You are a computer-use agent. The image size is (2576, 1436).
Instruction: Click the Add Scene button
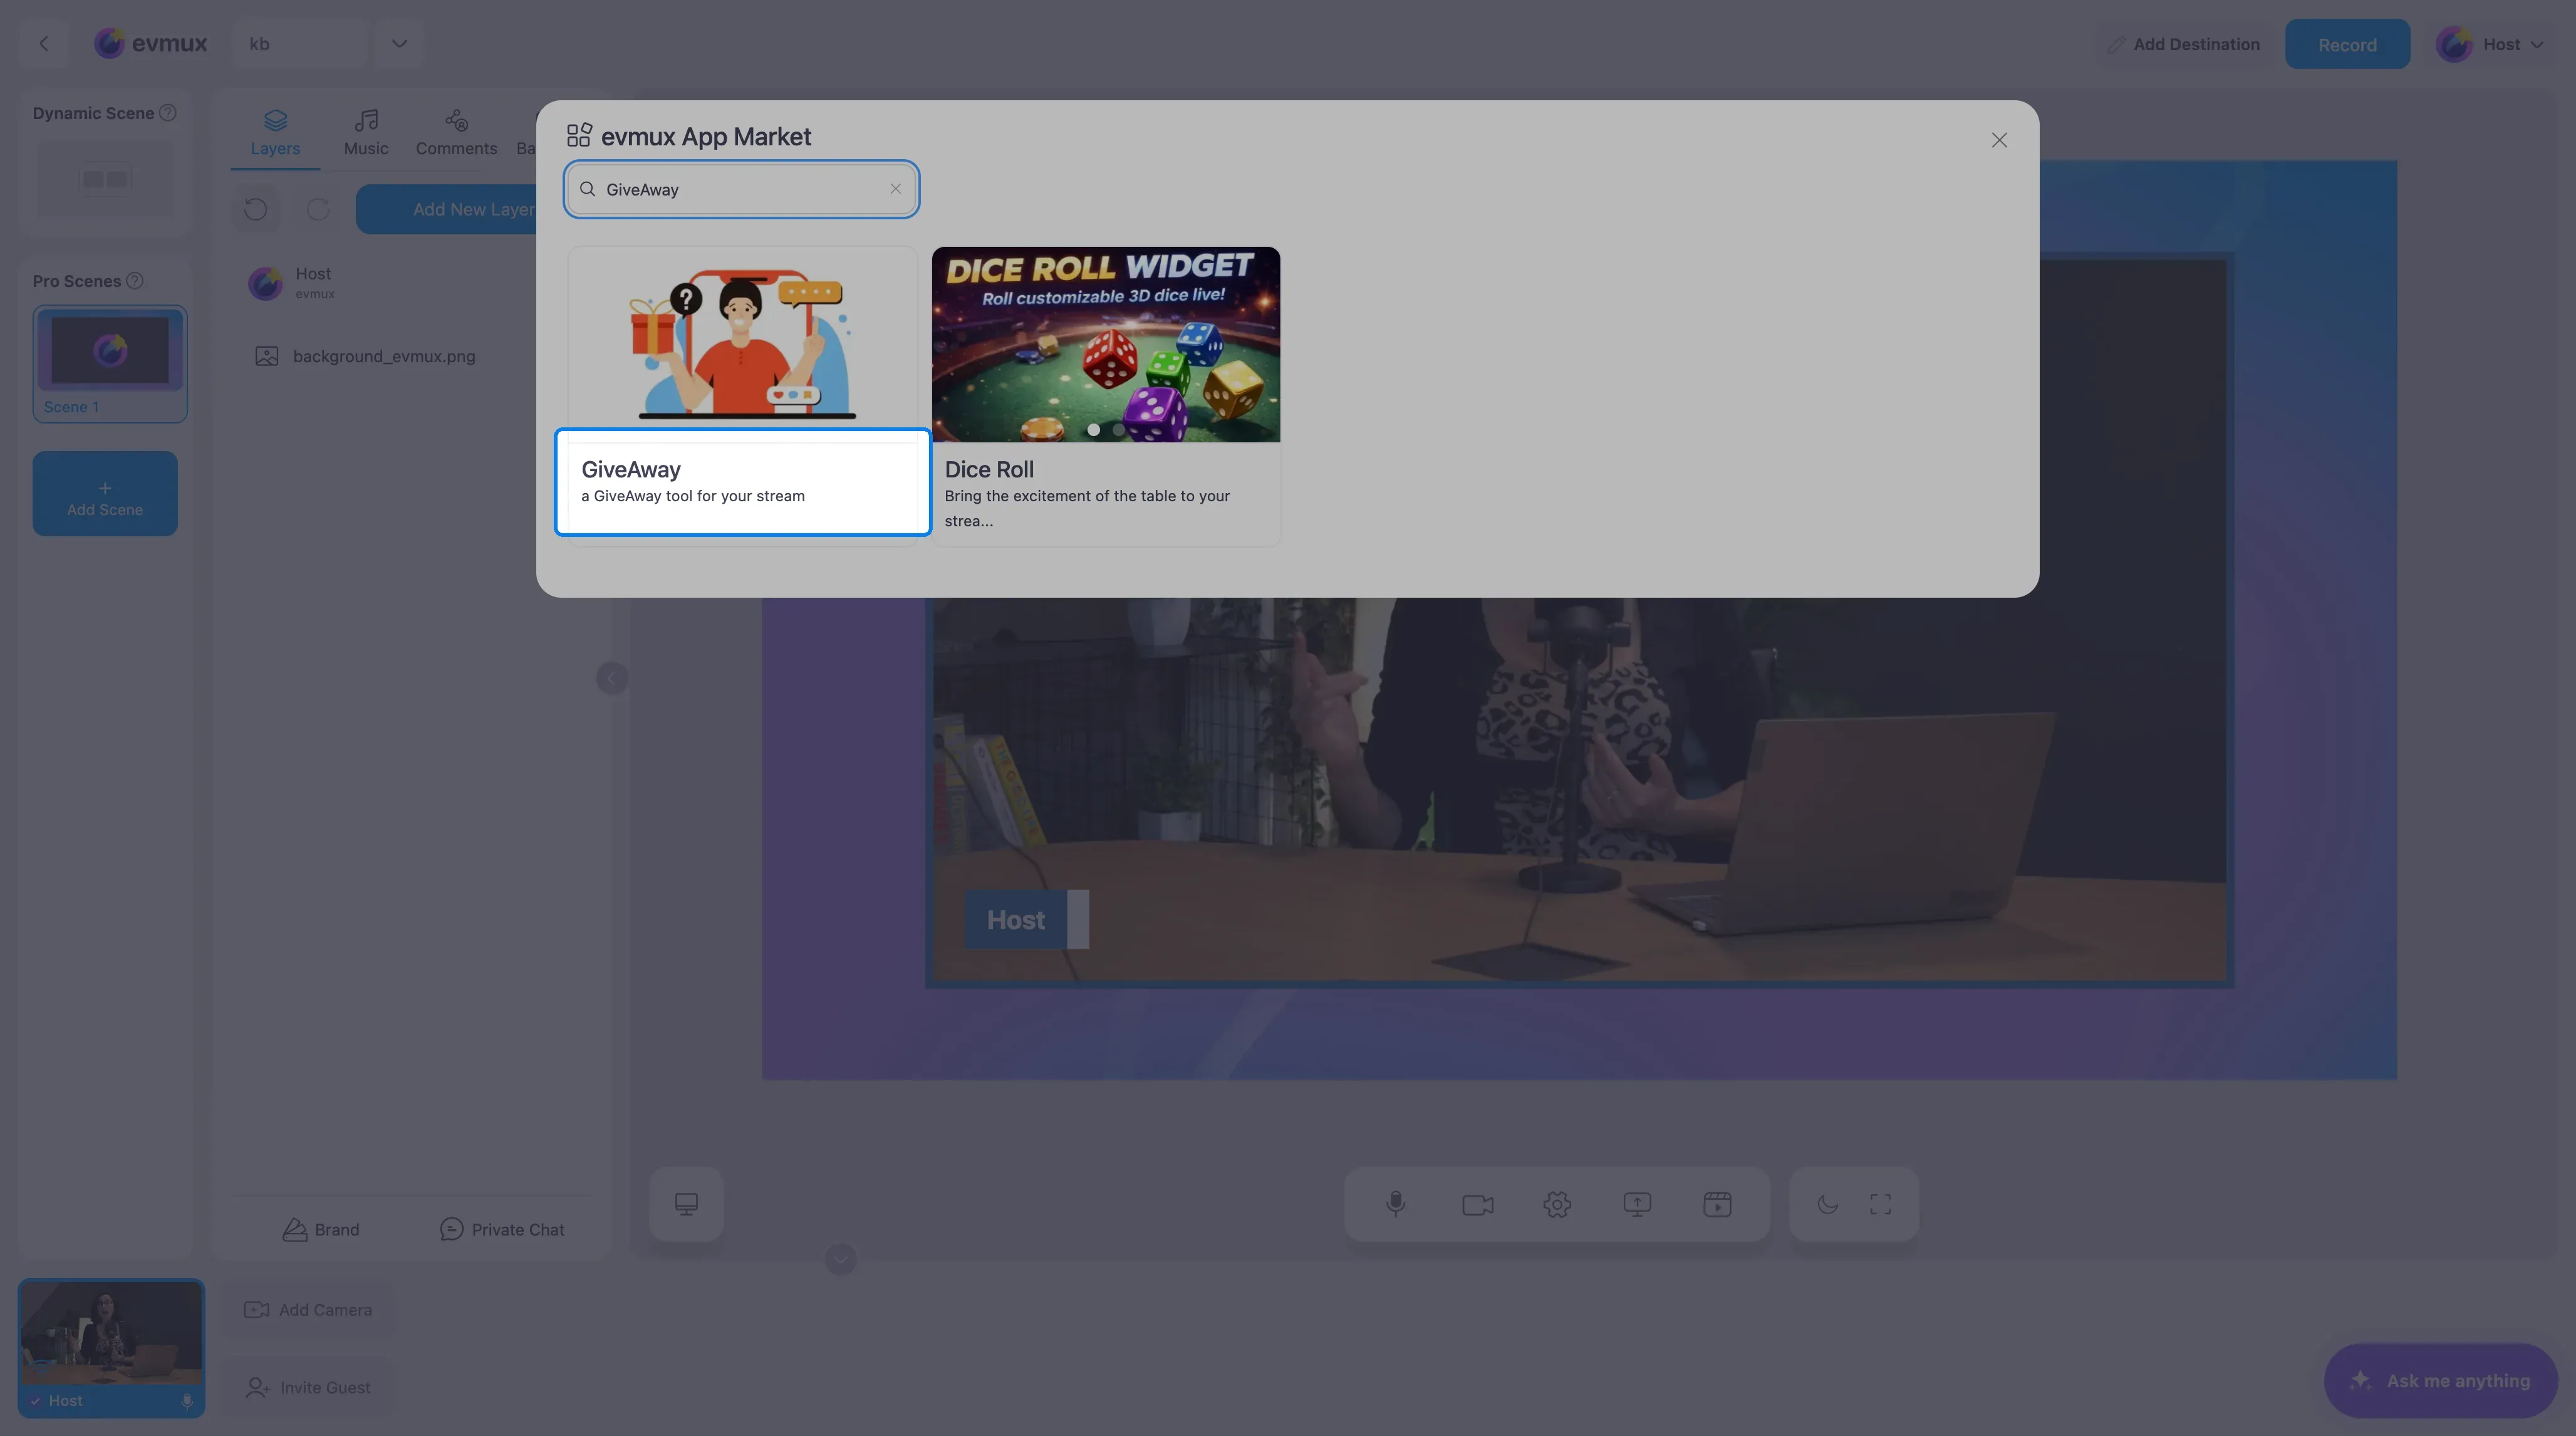tap(105, 493)
